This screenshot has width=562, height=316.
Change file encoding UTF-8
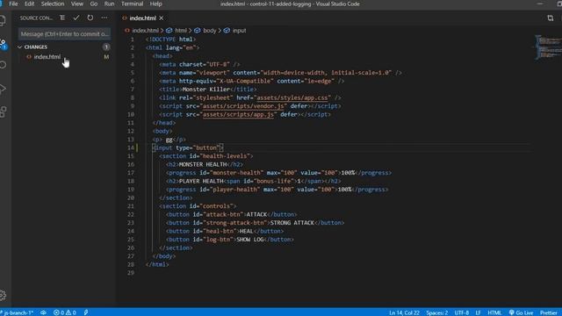462,312
